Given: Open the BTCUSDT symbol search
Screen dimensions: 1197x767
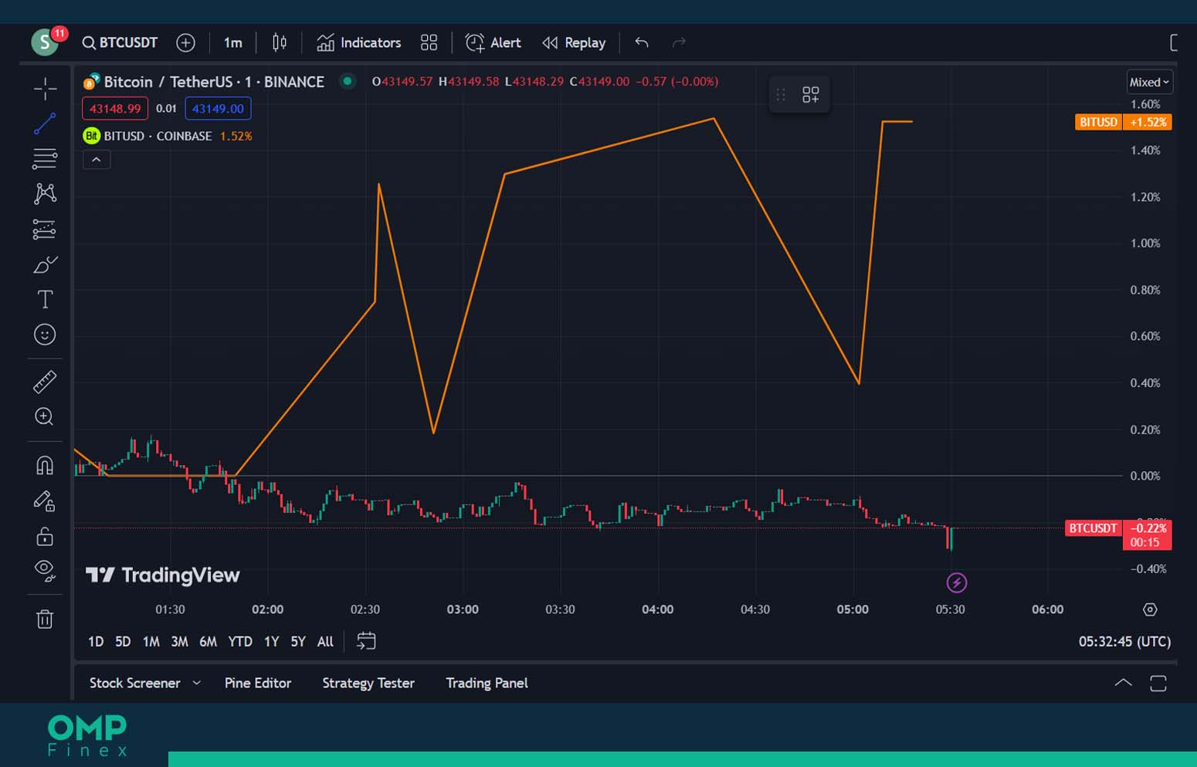Looking at the screenshot, I should pos(120,42).
